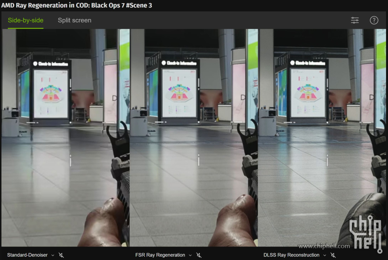This screenshot has height=260, width=388.
Task: Open help via the circled question mark
Action: 374,20
